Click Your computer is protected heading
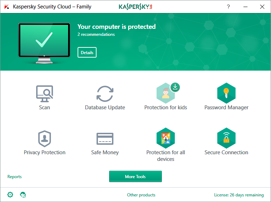This screenshot has height=202, width=271. (117, 27)
